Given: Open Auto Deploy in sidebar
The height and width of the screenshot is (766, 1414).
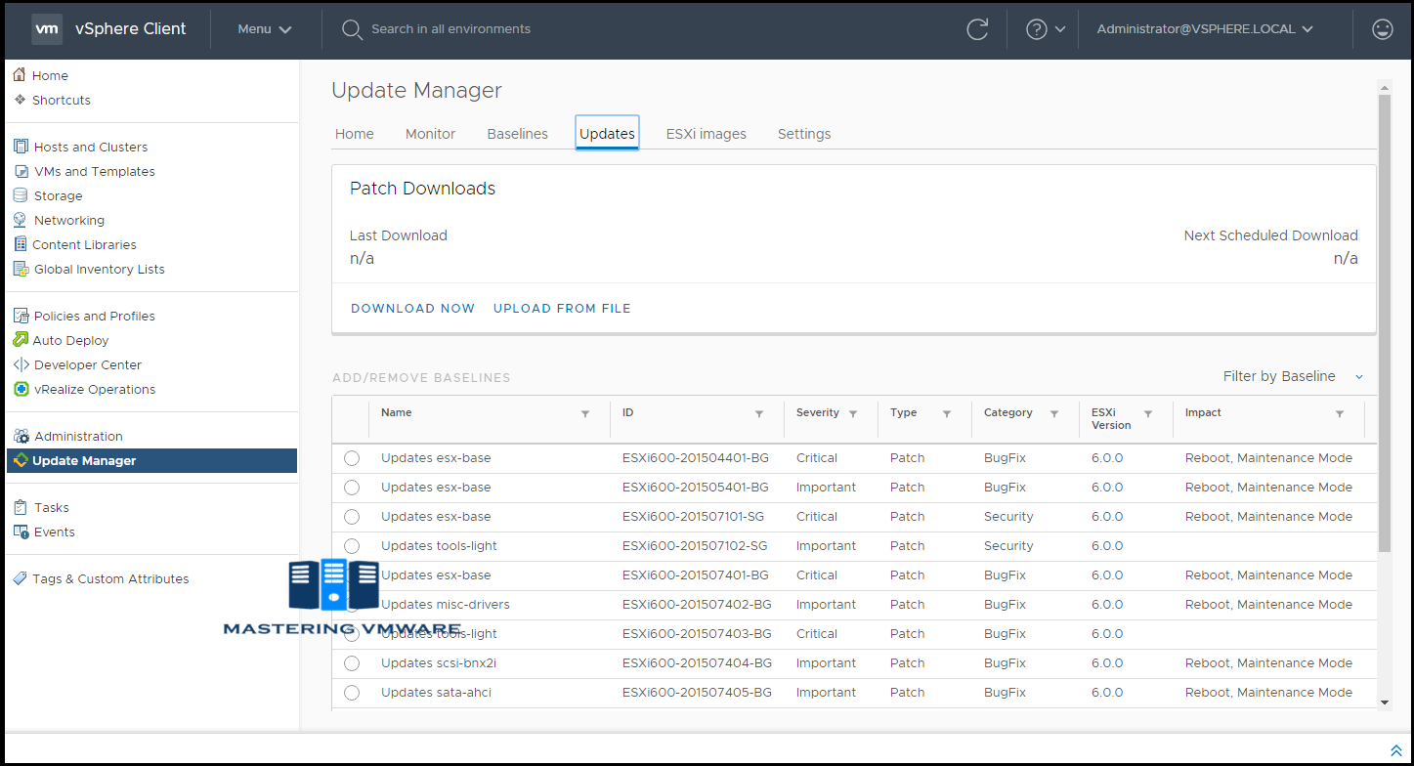Looking at the screenshot, I should (x=70, y=340).
